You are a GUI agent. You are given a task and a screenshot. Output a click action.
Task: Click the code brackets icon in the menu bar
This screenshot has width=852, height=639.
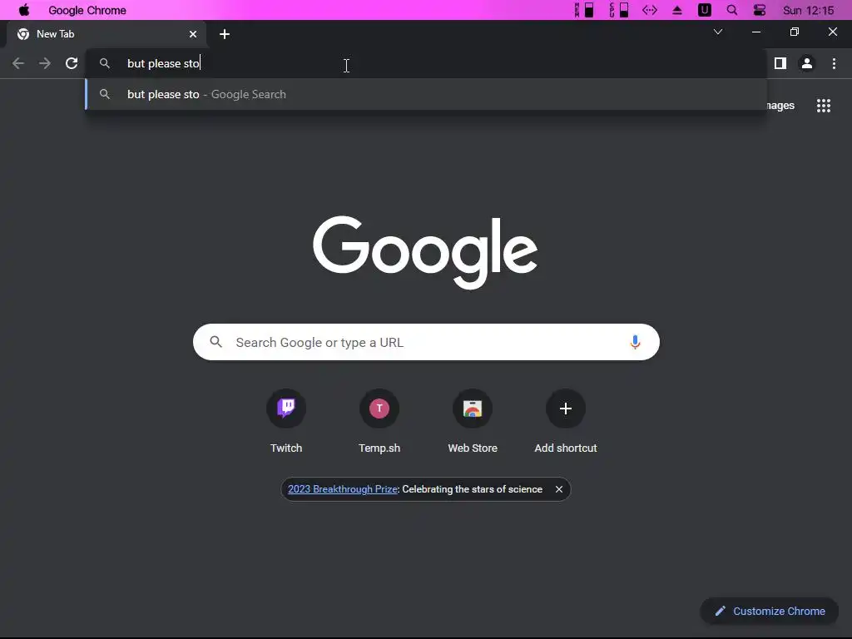[x=650, y=10]
